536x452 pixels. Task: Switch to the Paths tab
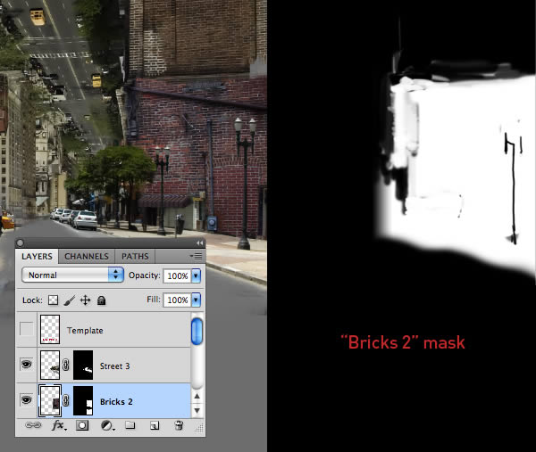pyautogui.click(x=135, y=257)
